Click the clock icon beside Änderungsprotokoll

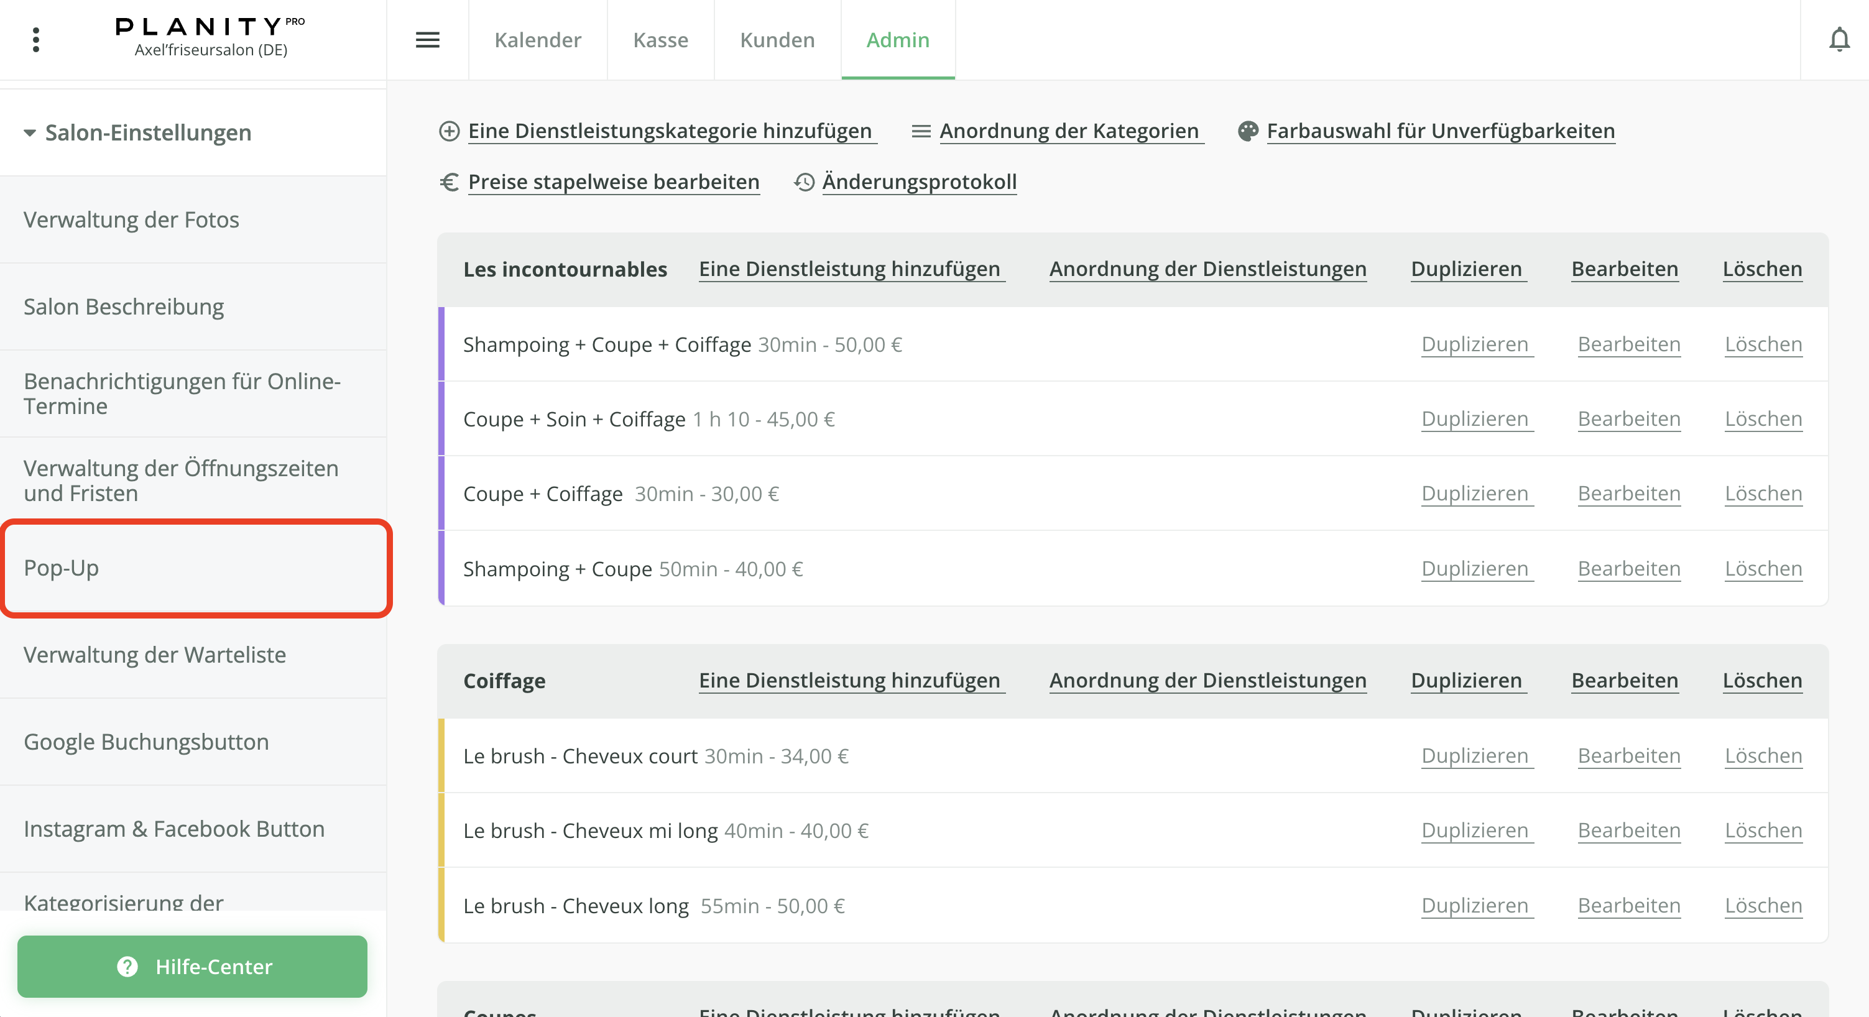(x=803, y=182)
